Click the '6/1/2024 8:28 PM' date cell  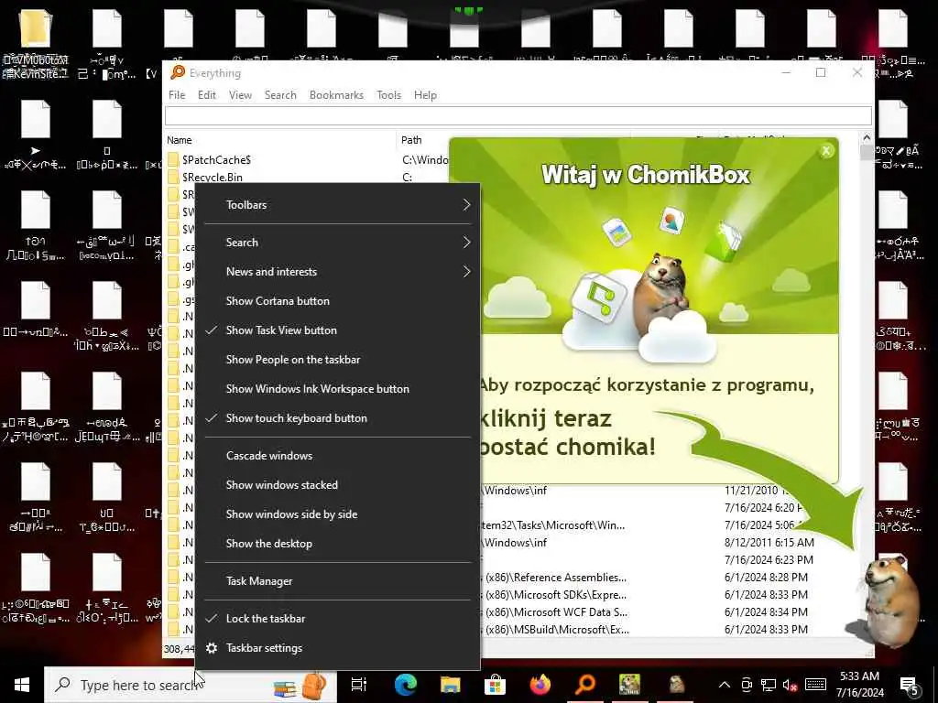click(767, 578)
